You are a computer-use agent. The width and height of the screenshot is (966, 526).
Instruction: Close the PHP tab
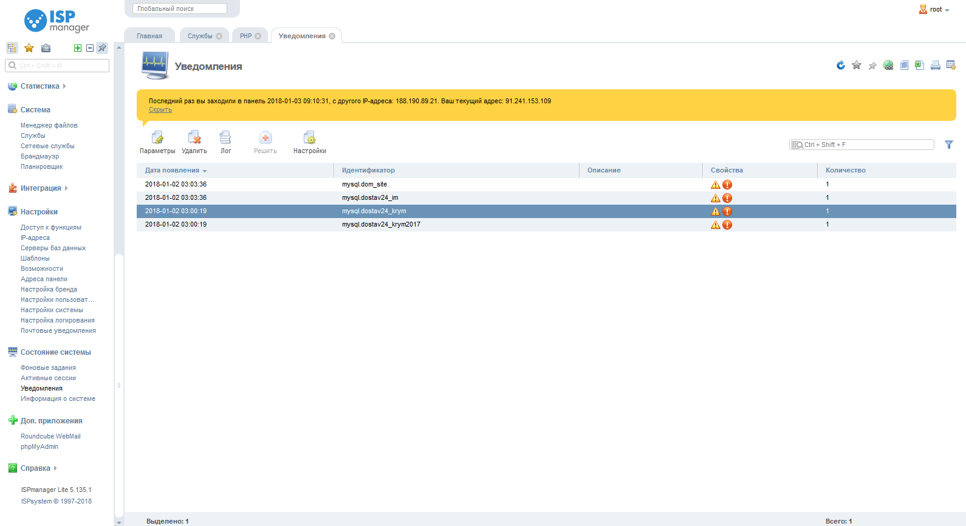point(258,36)
